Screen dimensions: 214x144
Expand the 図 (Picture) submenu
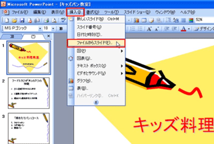click(x=96, y=51)
